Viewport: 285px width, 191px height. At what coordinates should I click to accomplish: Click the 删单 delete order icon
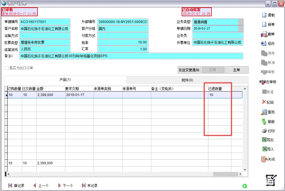coord(264,34)
